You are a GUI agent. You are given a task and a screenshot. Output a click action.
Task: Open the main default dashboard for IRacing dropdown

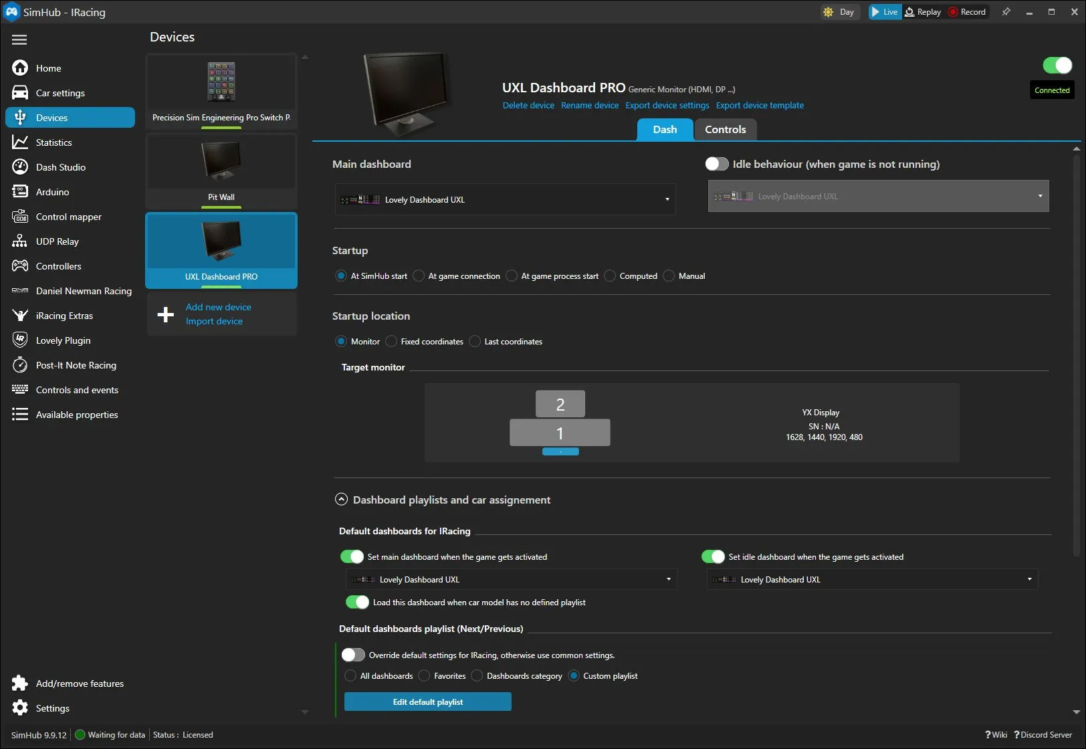click(x=512, y=579)
